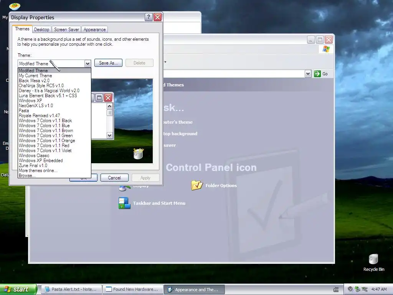Open Folder Options icon in Control Panel
The image size is (393, 295).
pos(197,185)
